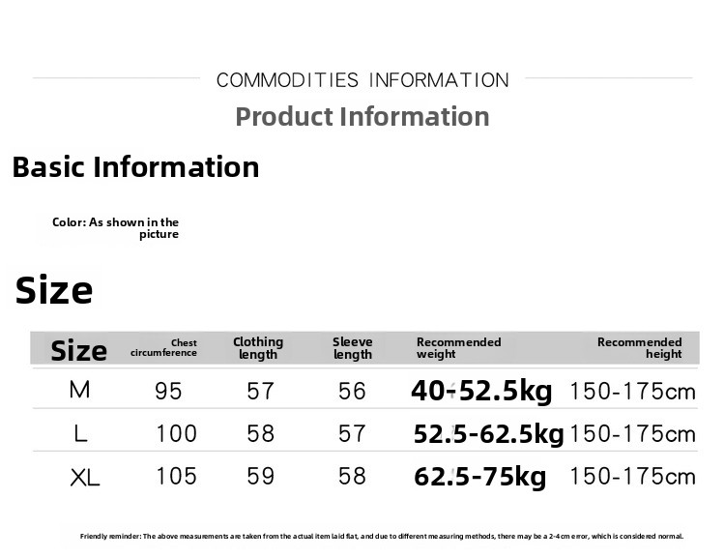725x558 pixels.
Task: Click the Recommended height column header
Action: pos(640,348)
